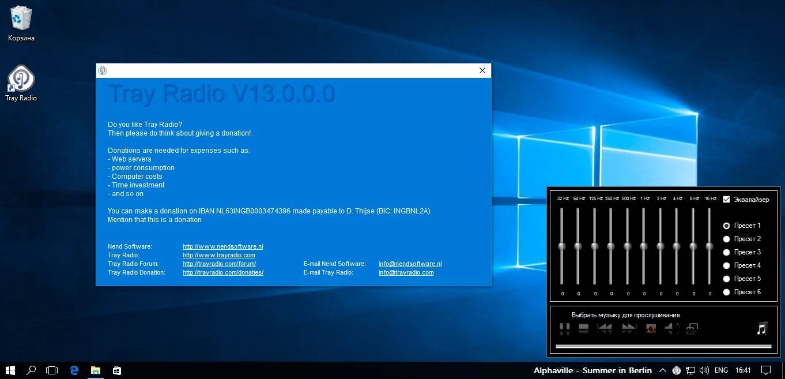Image resolution: width=785 pixels, height=379 pixels.
Task: Open the www.trayradio.com link
Action: 218,255
